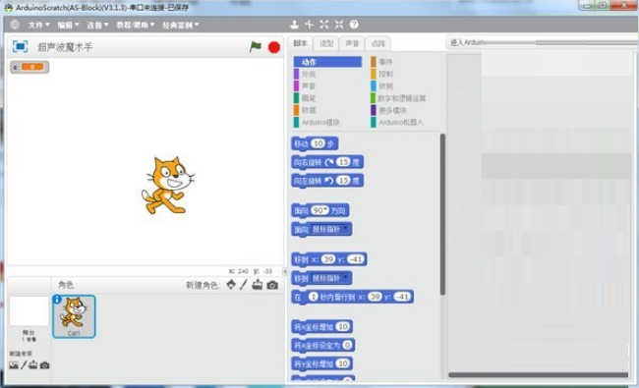This screenshot has height=388, width=639.
Task: Paint a new sprite with brush icon
Action: [243, 285]
